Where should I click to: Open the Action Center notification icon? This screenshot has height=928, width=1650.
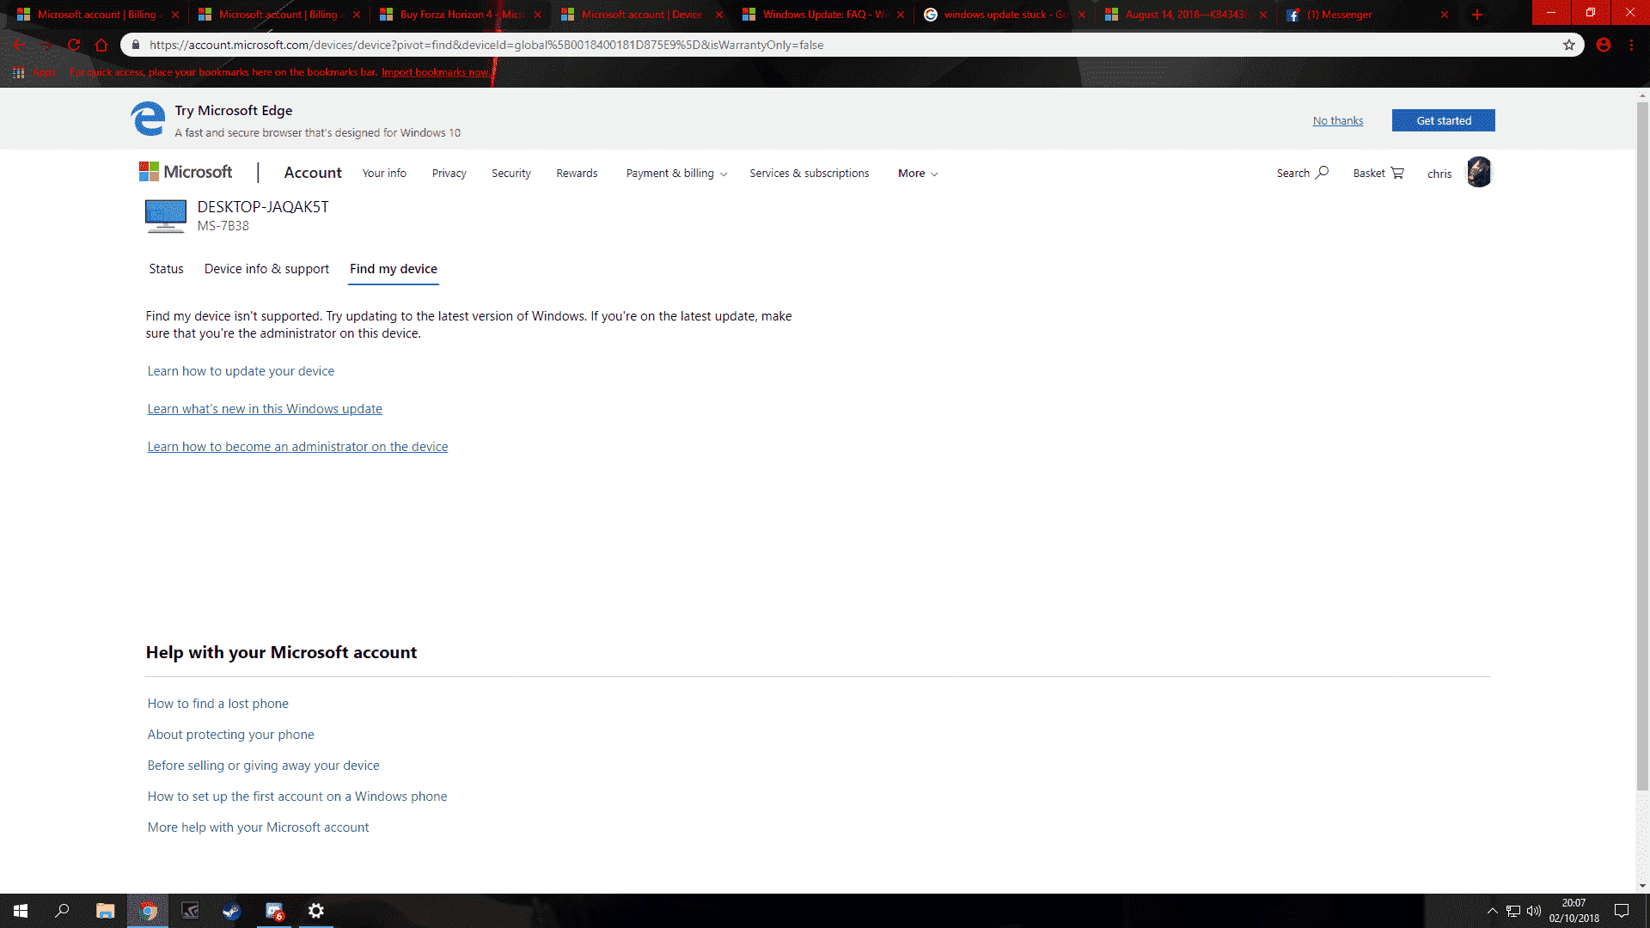click(x=1622, y=911)
